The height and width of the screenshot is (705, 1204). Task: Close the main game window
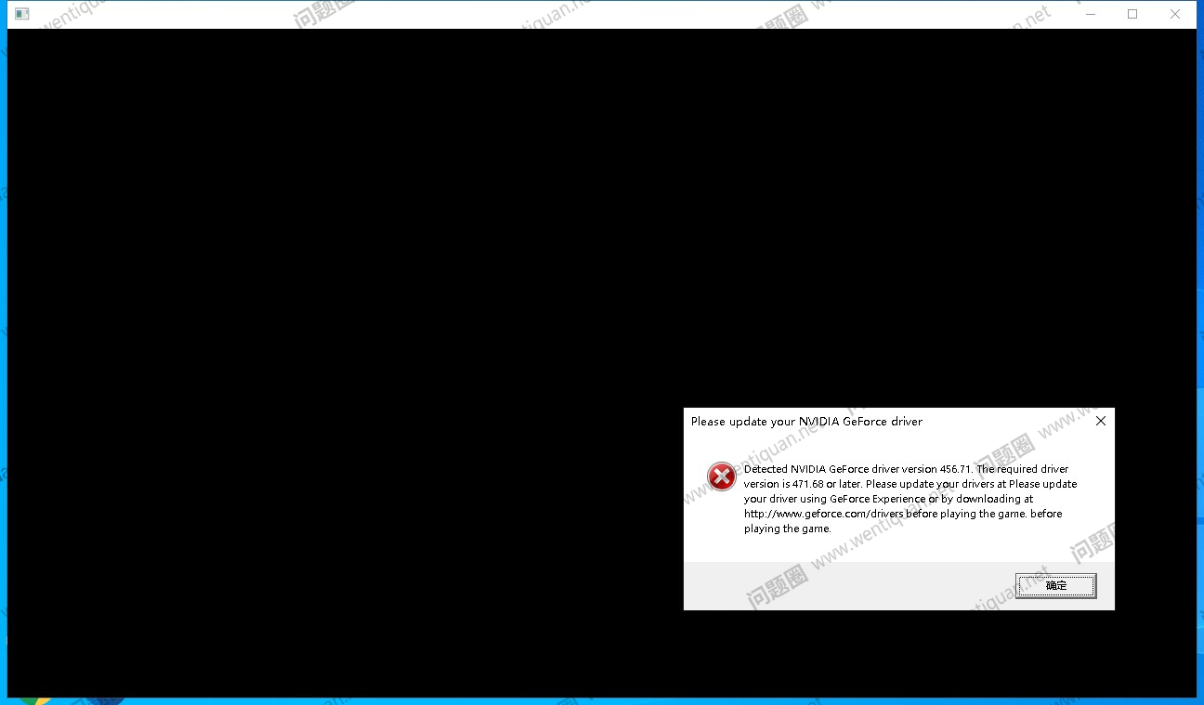[x=1175, y=14]
